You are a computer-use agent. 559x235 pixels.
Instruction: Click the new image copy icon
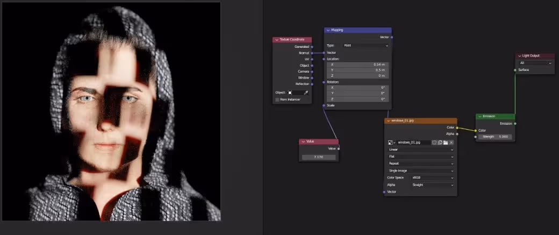pyautogui.click(x=440, y=143)
